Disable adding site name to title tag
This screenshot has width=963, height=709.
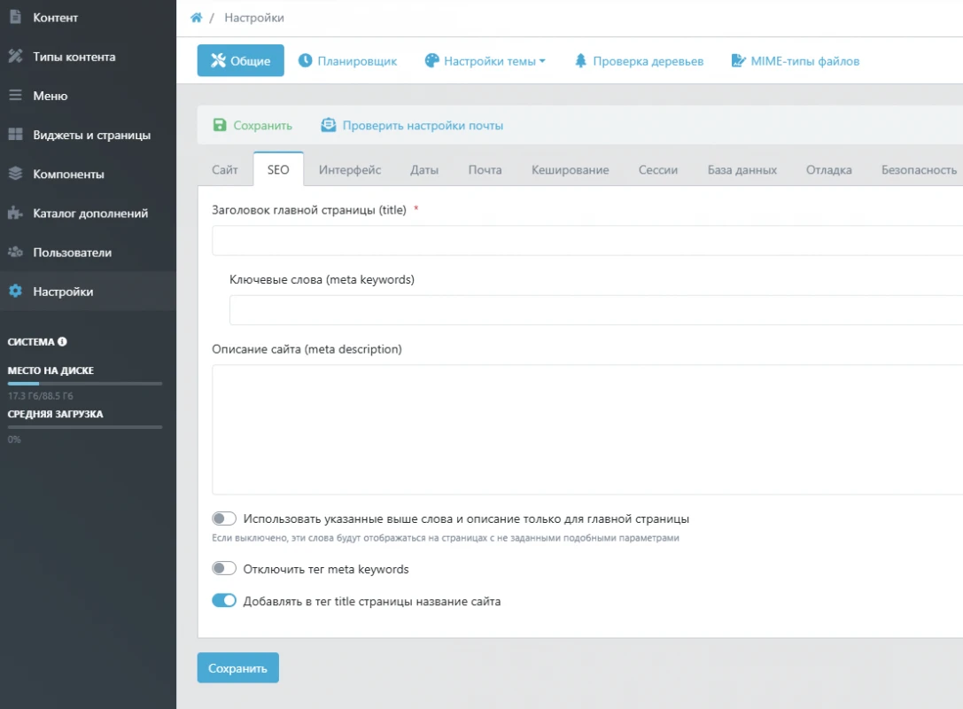[224, 600]
